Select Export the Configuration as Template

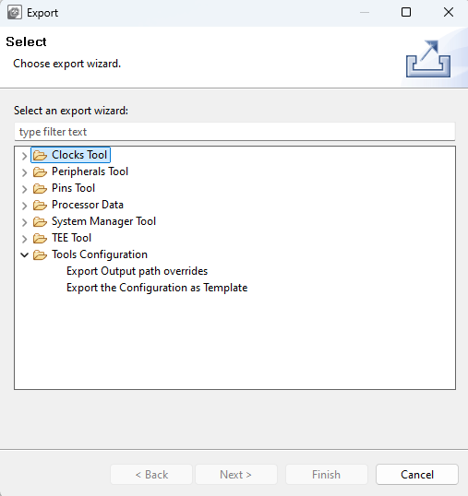pyautogui.click(x=157, y=288)
